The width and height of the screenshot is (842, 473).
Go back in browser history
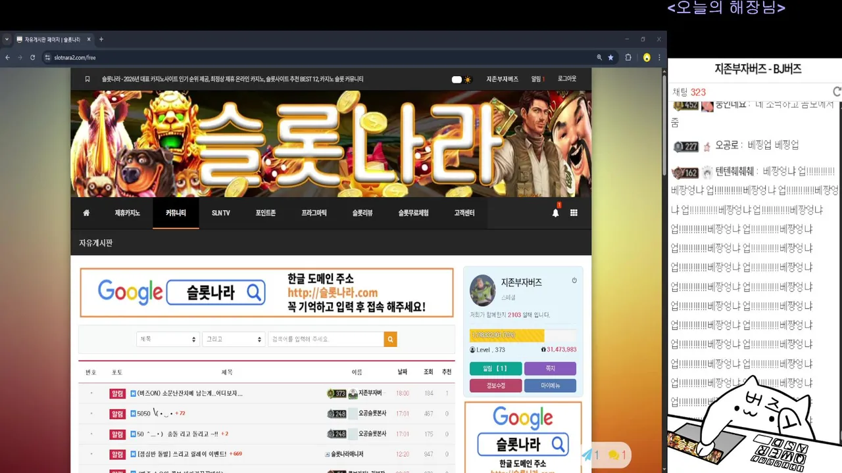point(8,58)
